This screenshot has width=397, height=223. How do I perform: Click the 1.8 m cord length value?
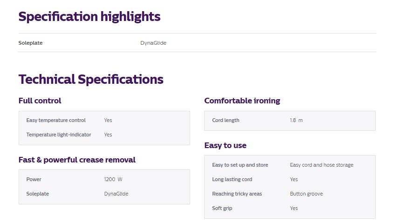click(x=296, y=120)
